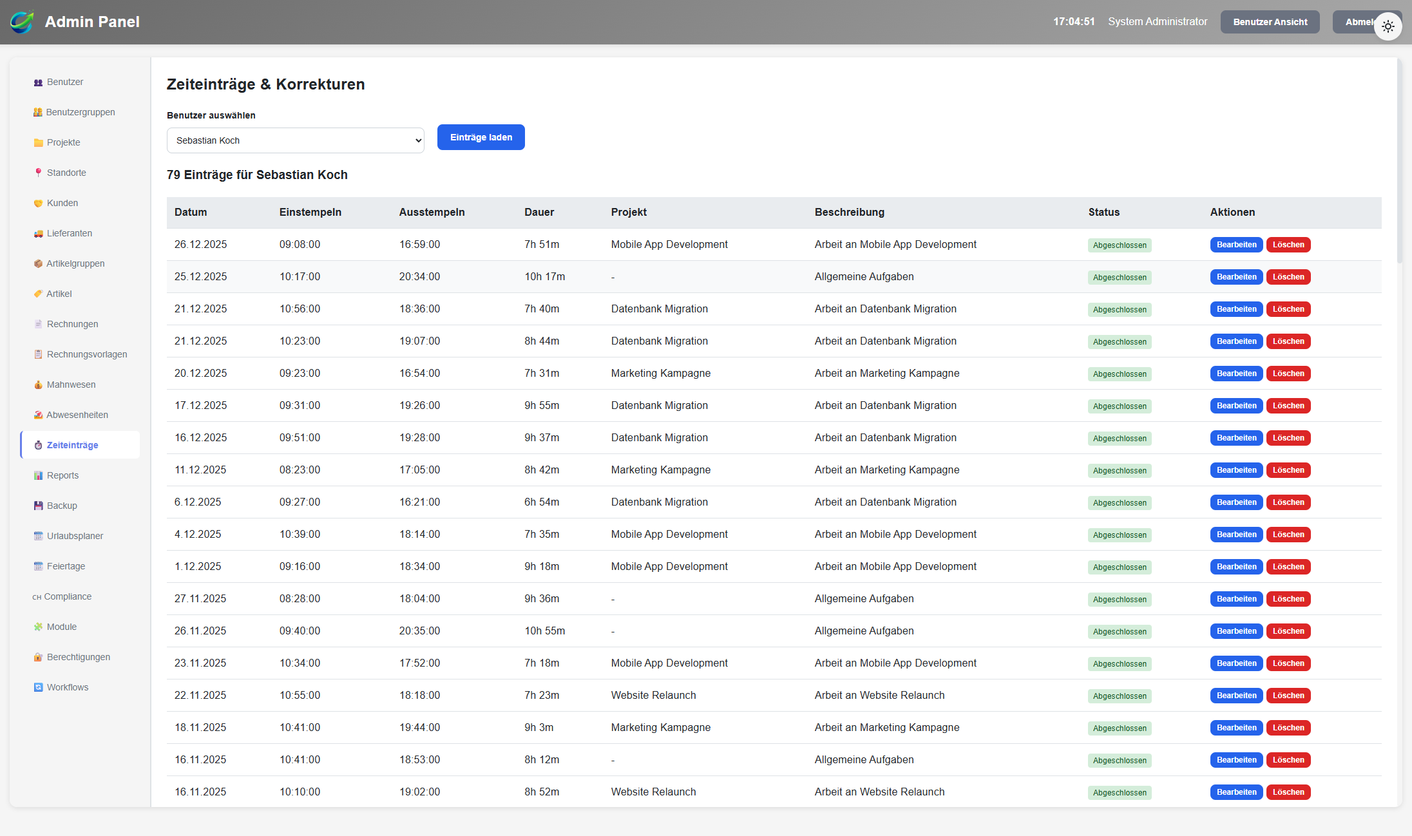Go to the Compliance menu item
Image resolution: width=1412 pixels, height=836 pixels.
coord(68,596)
